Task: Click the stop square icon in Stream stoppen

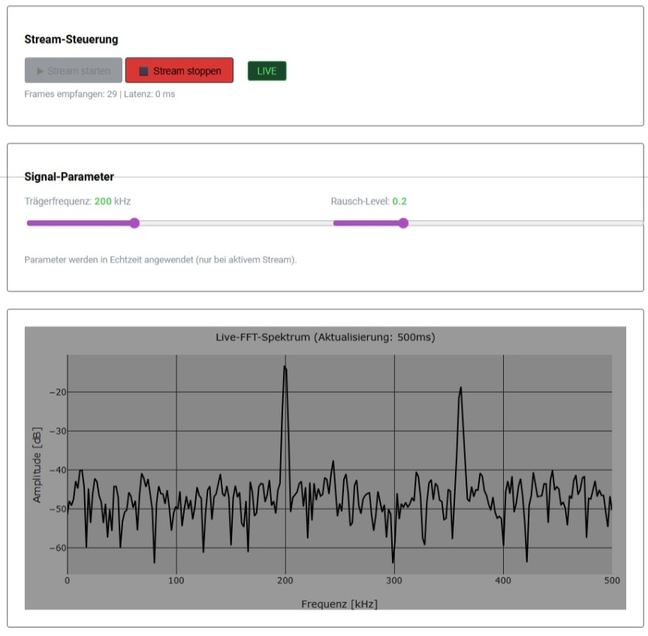Action: click(143, 71)
